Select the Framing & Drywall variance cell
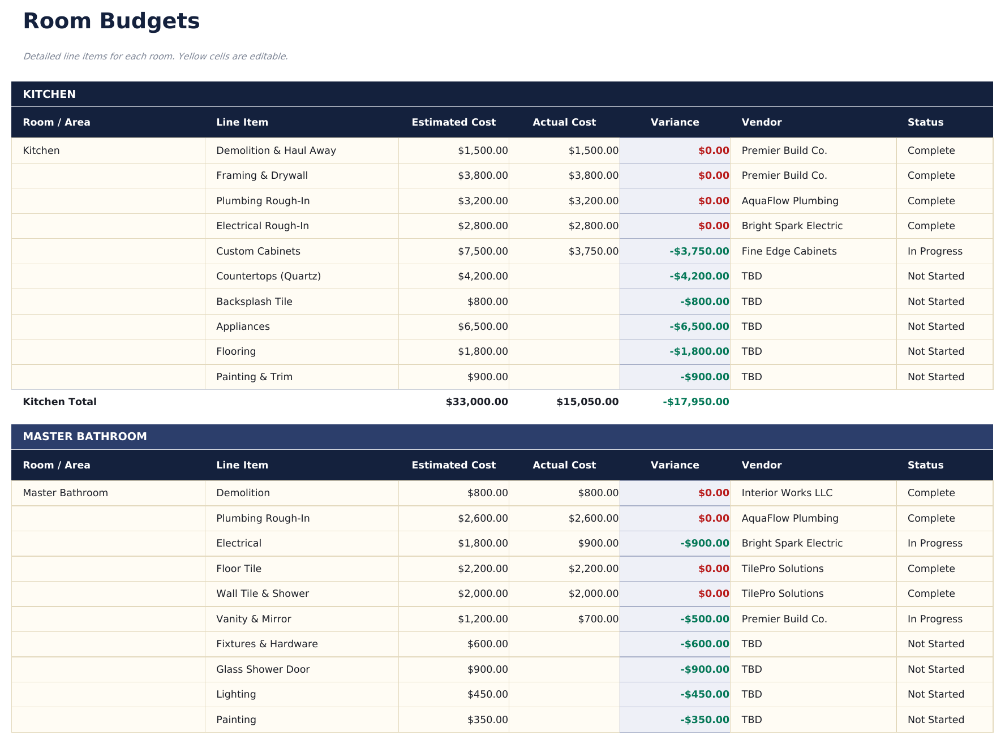The image size is (1005, 744). [x=675, y=175]
